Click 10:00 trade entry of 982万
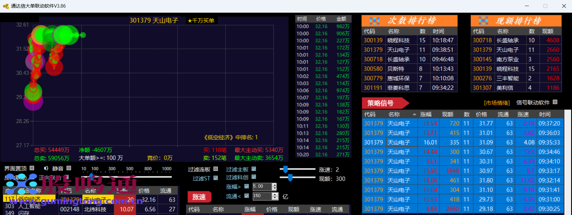 click(x=323, y=26)
